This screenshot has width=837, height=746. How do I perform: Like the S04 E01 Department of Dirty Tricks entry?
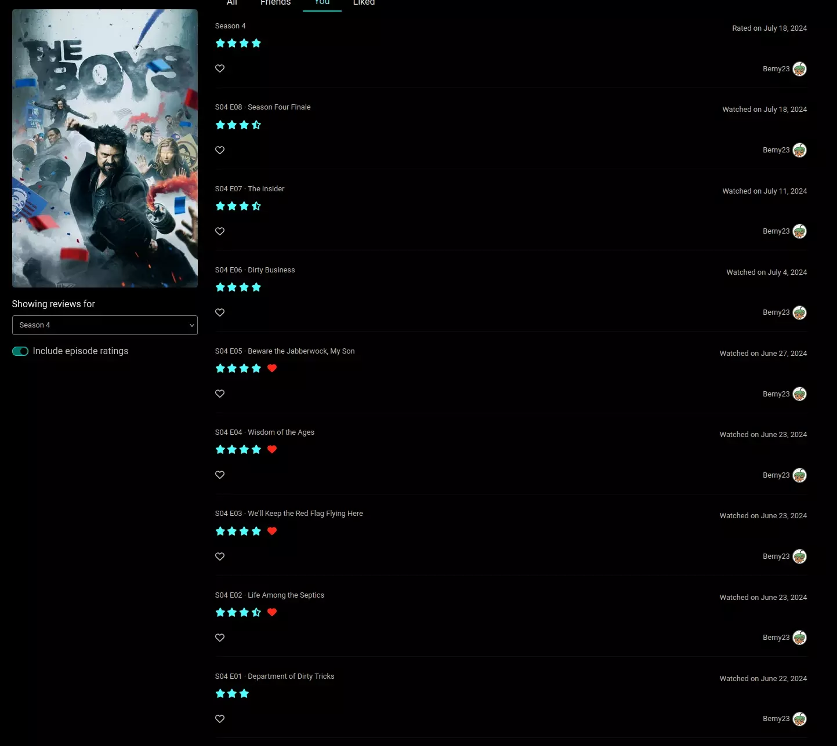[220, 719]
